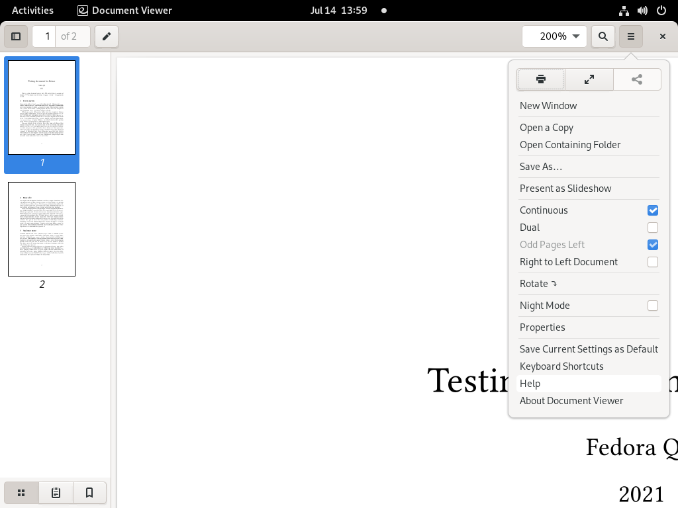Start Present as Slideshow
This screenshot has height=508, width=678.
(x=589, y=189)
